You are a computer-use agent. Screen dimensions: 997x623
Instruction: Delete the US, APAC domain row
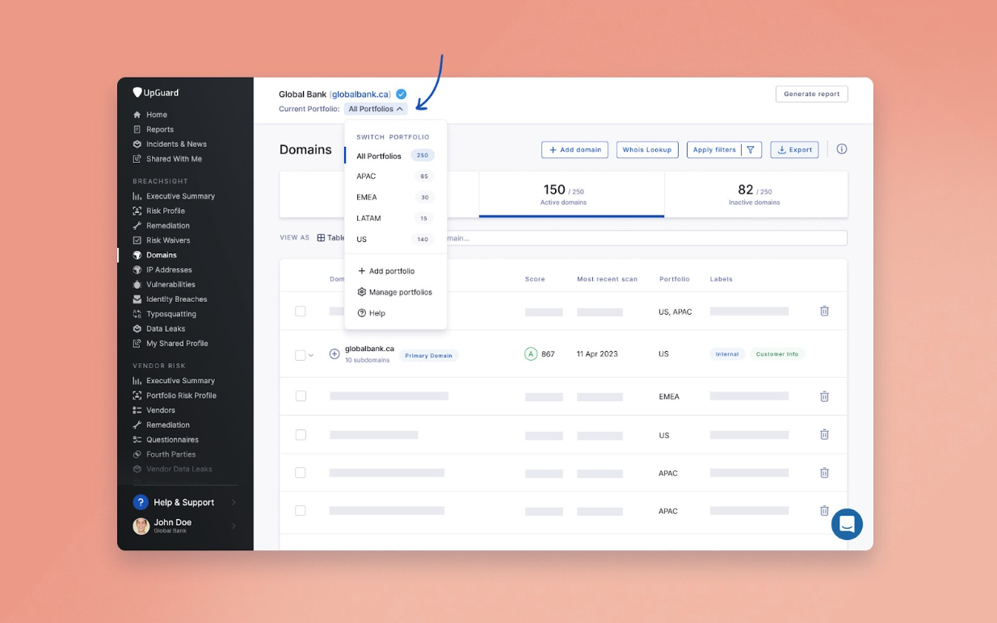coord(824,311)
